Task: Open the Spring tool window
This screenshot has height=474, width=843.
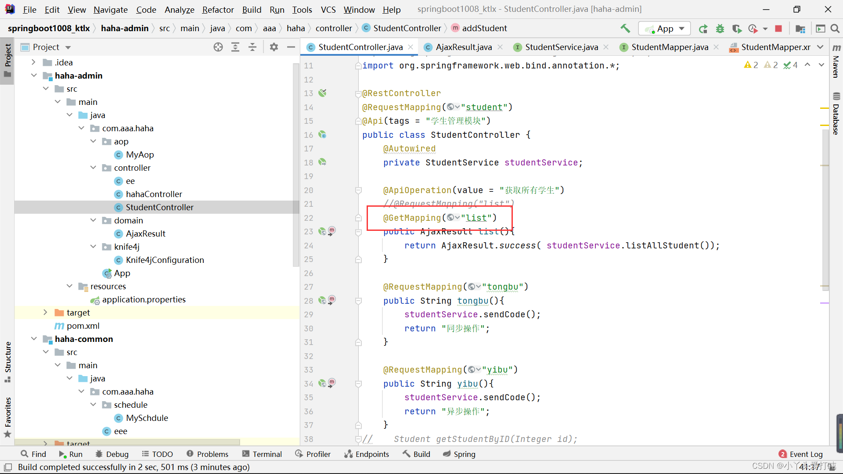Action: click(459, 454)
